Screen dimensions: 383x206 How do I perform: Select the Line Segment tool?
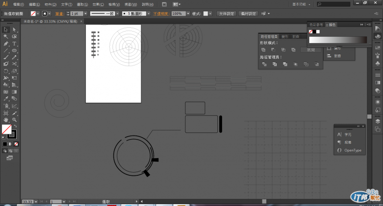(6, 51)
